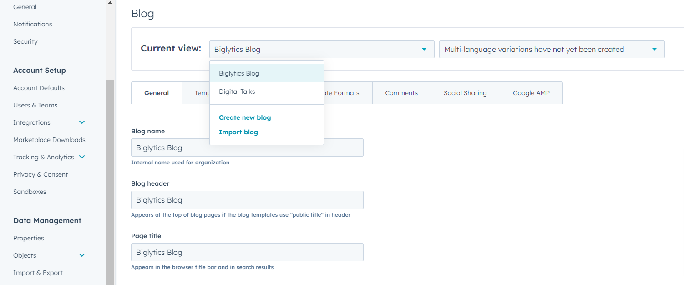Expand the Objects chevron in sidebar

[x=82, y=255]
